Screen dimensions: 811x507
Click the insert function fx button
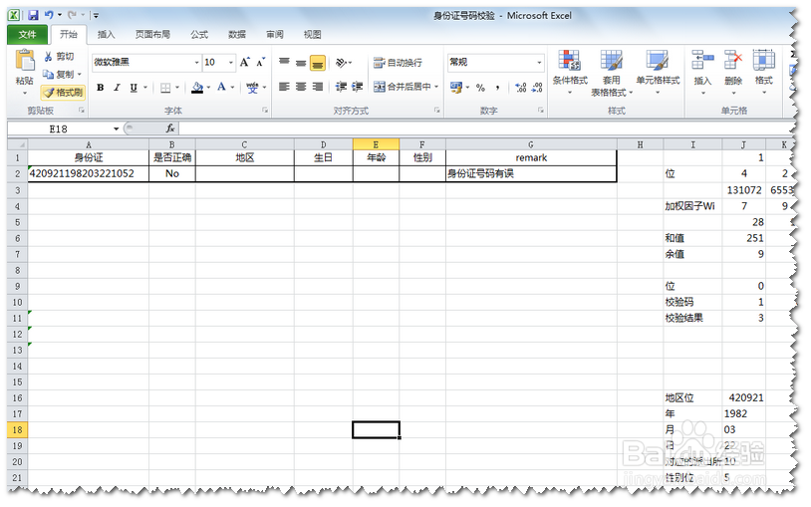[170, 128]
